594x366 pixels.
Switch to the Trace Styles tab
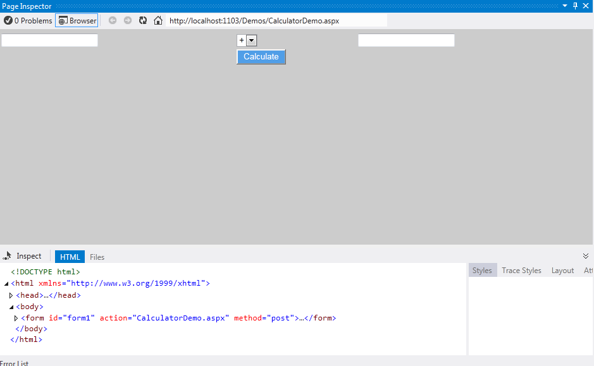tap(521, 271)
